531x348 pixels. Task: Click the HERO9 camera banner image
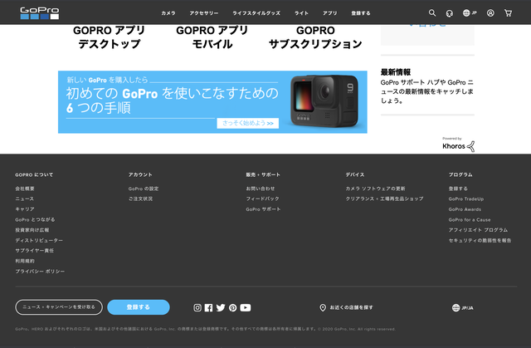(x=324, y=100)
